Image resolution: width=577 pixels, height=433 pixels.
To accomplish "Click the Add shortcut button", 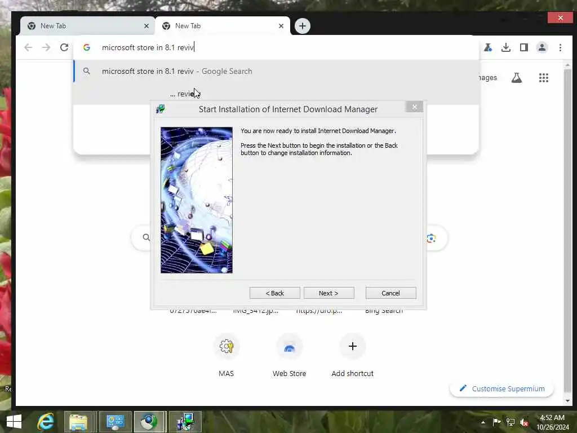I will (x=353, y=355).
